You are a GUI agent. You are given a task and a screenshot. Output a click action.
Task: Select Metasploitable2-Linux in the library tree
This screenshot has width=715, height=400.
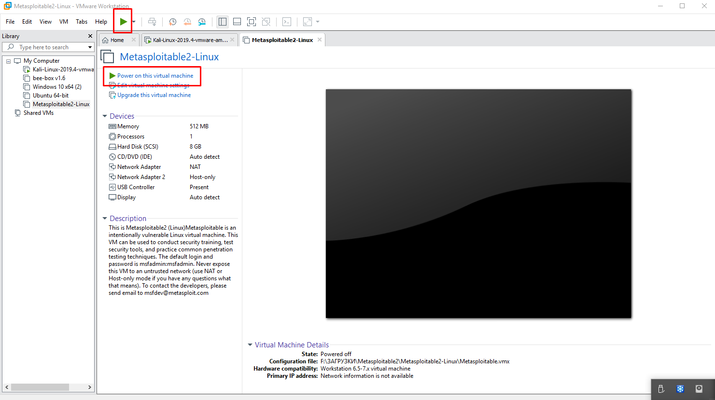(57, 104)
